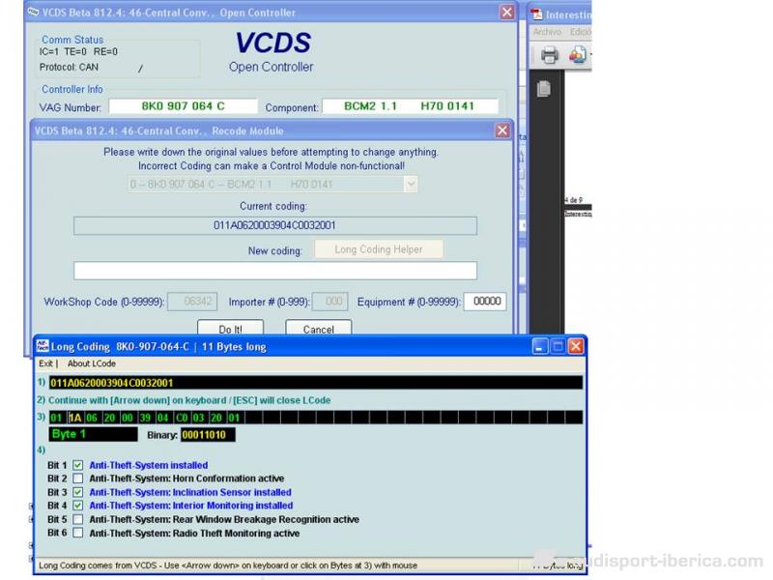Disable Bit 3 Inclination Sensor installed

click(x=78, y=492)
